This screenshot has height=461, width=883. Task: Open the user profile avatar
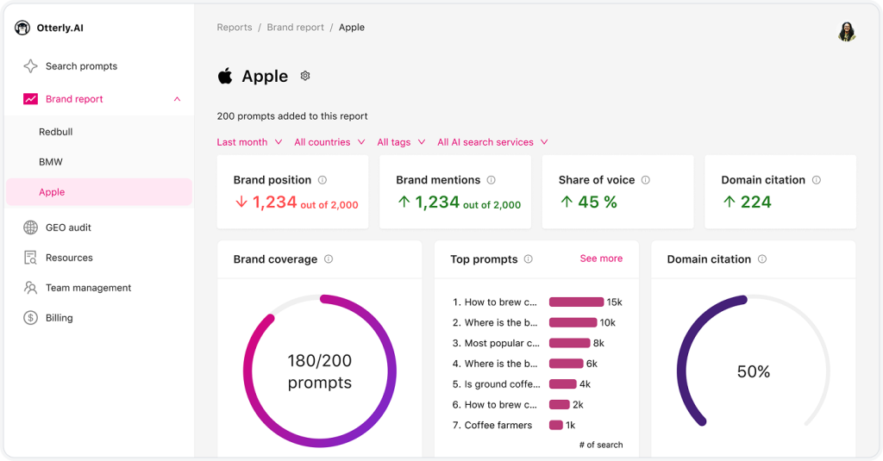[847, 32]
